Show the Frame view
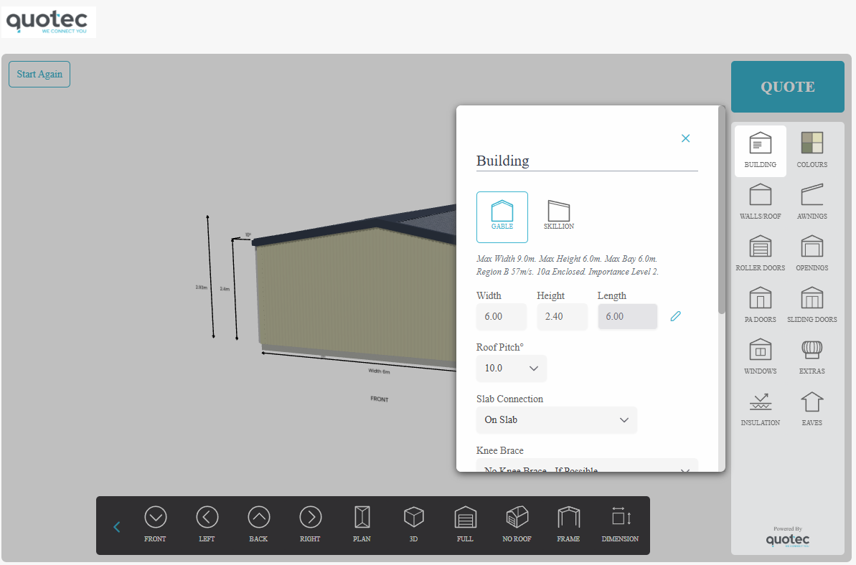The width and height of the screenshot is (856, 565). coord(568,525)
